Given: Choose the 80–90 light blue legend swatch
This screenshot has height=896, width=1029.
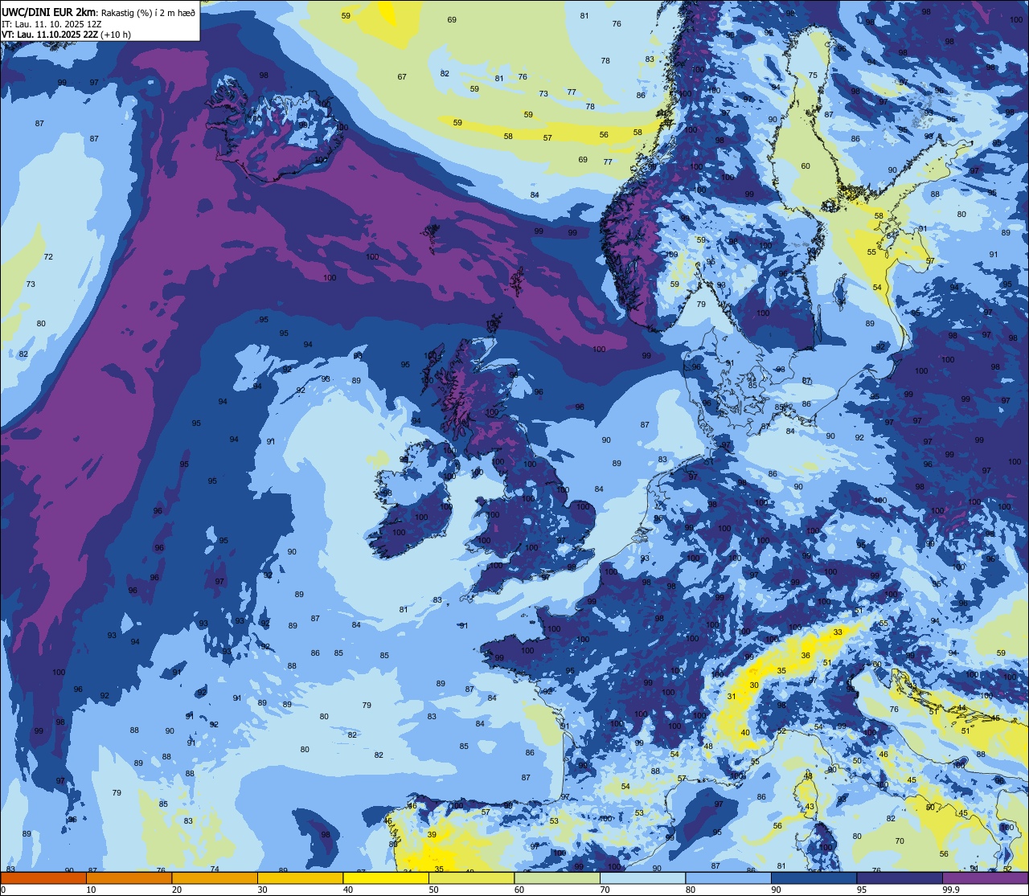Looking at the screenshot, I should [728, 878].
